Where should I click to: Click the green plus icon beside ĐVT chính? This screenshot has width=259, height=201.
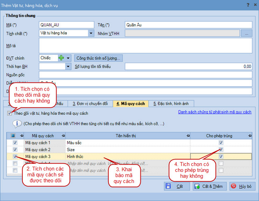pyautogui.click(x=61, y=58)
